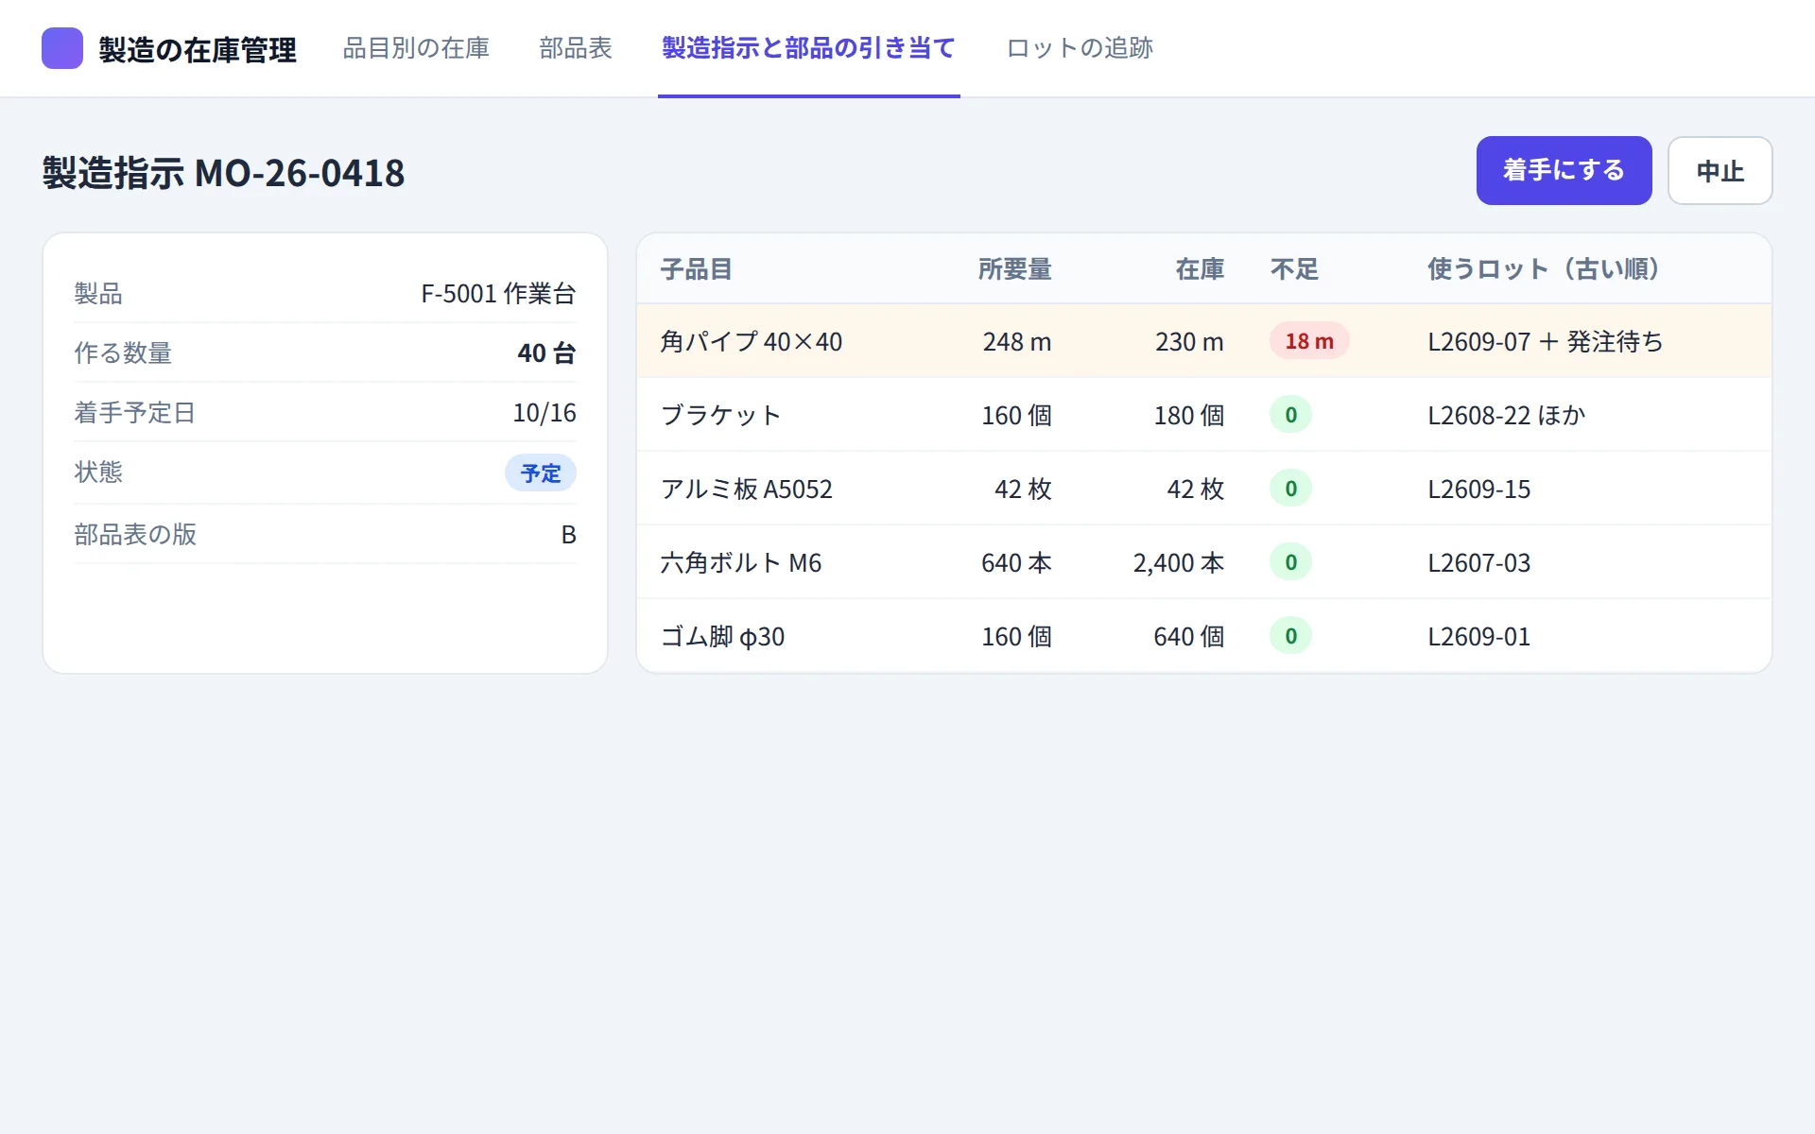
Task: Click the 製造の在庫管理 app title
Action: coord(198,49)
